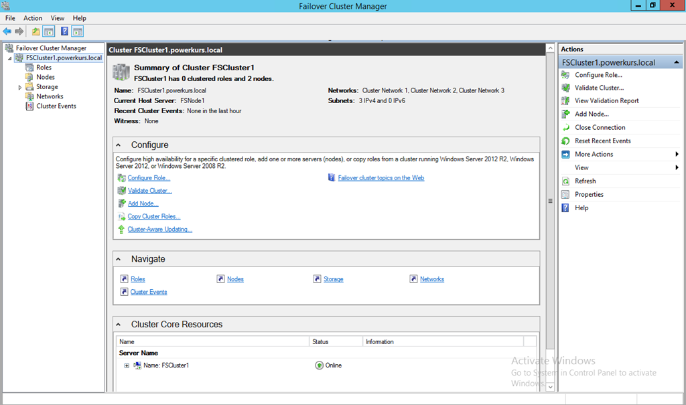Image resolution: width=686 pixels, height=405 pixels.
Task: Click the Storage folder icon in the tree
Action: [29, 86]
